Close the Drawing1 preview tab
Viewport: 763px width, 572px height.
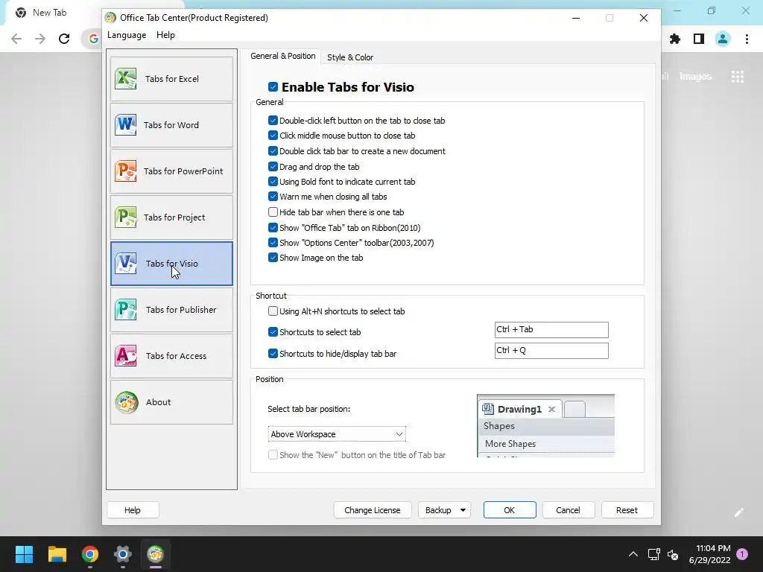pos(551,409)
